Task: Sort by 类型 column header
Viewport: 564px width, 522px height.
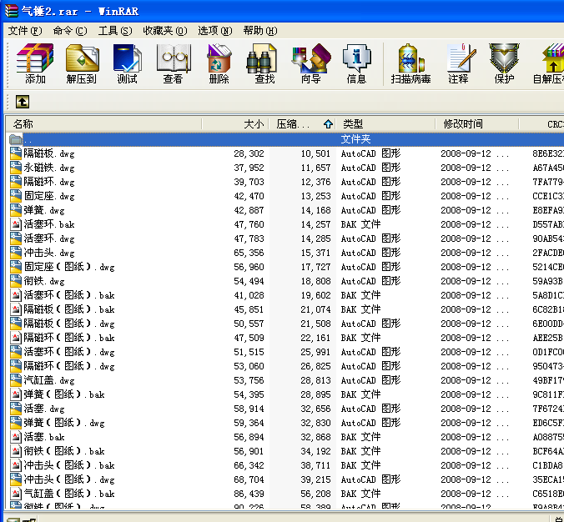Action: [x=385, y=124]
